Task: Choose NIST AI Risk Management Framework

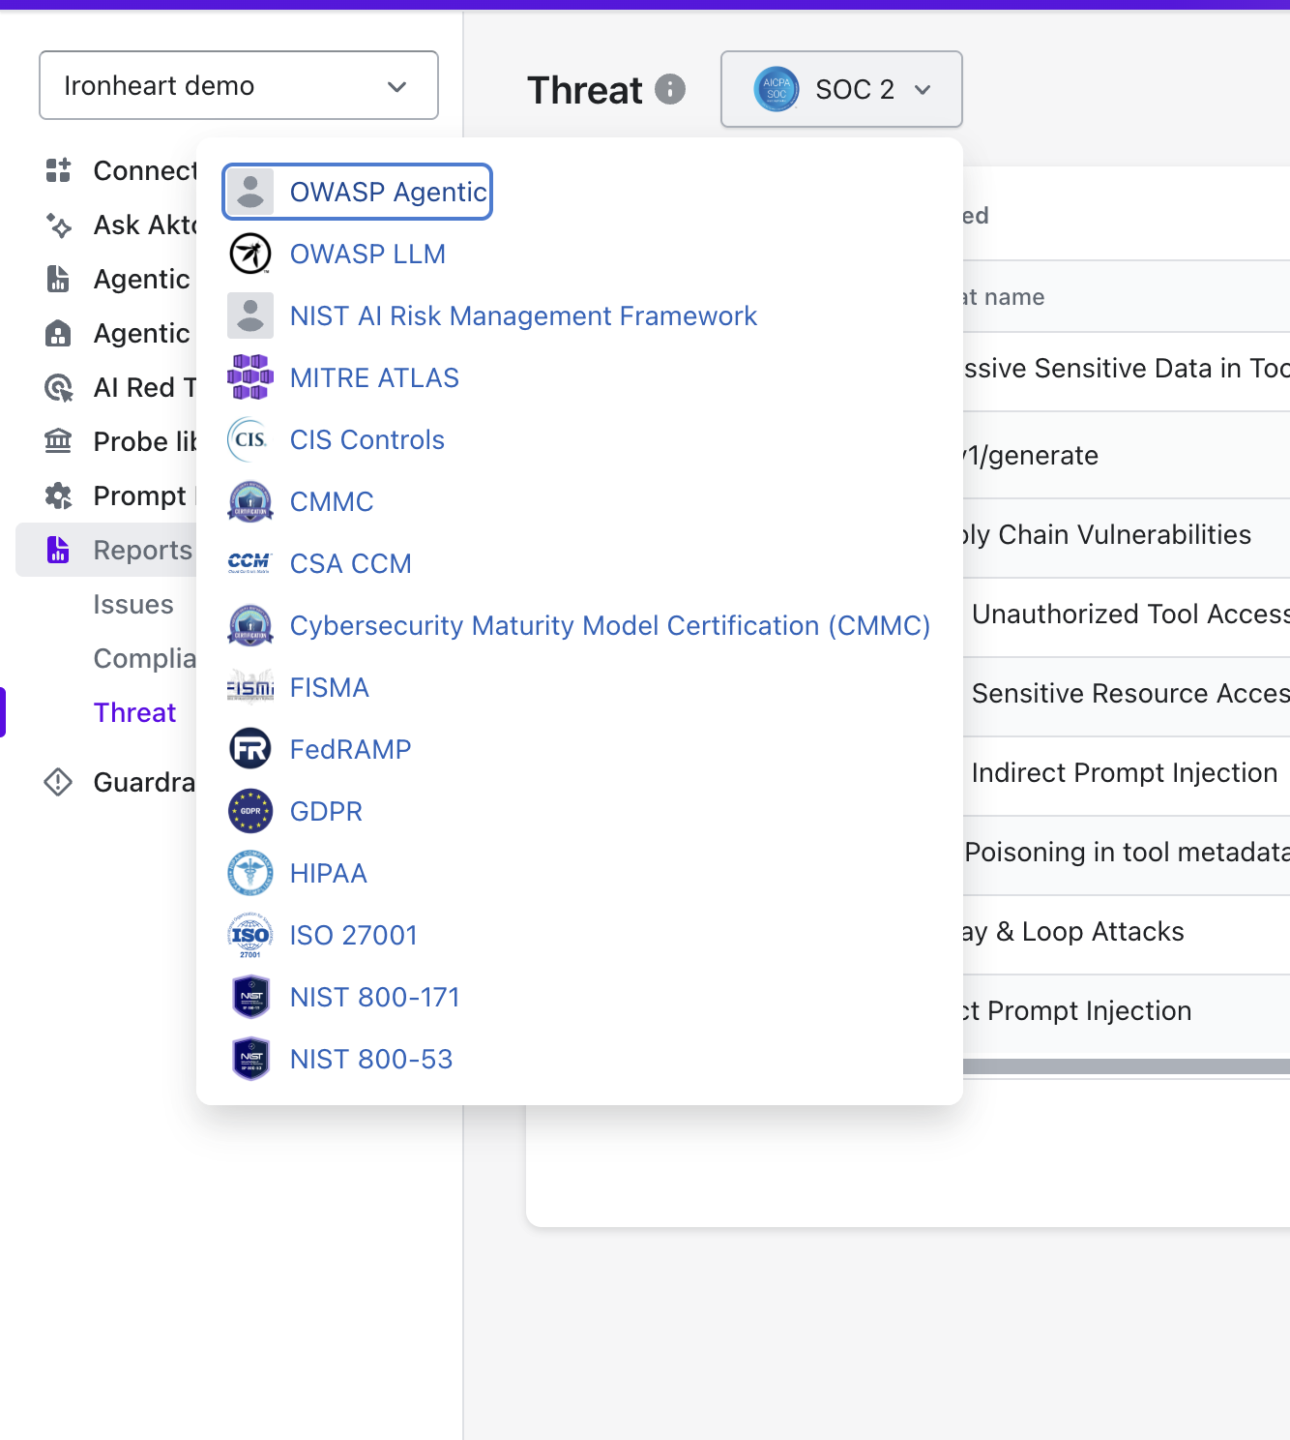Action: (x=522, y=315)
